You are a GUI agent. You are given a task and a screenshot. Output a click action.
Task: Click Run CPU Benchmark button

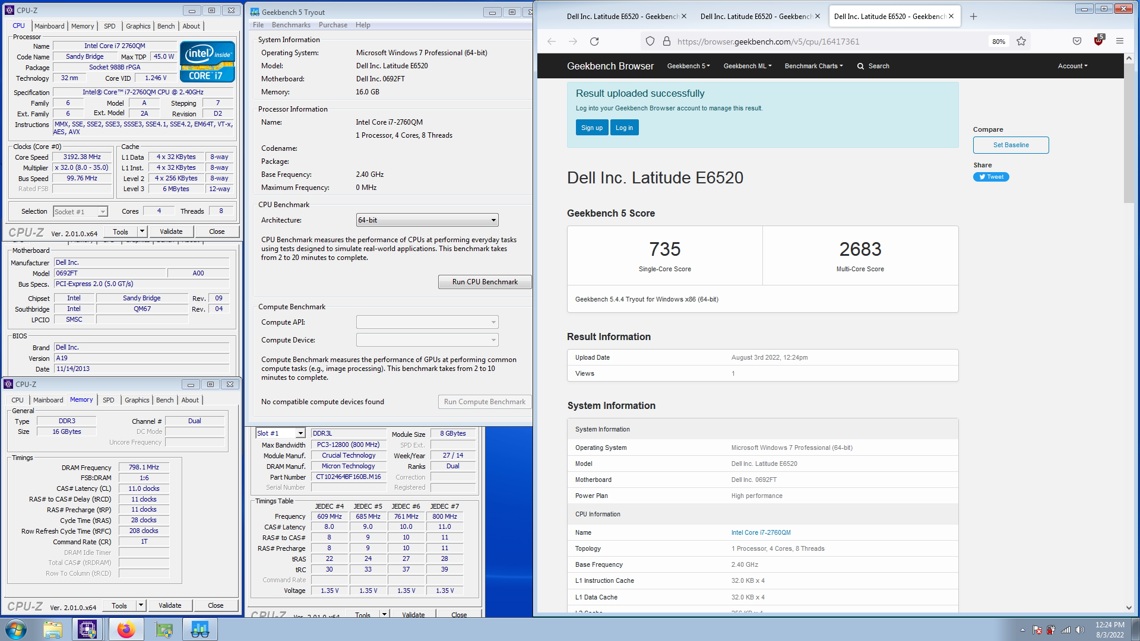[484, 282]
